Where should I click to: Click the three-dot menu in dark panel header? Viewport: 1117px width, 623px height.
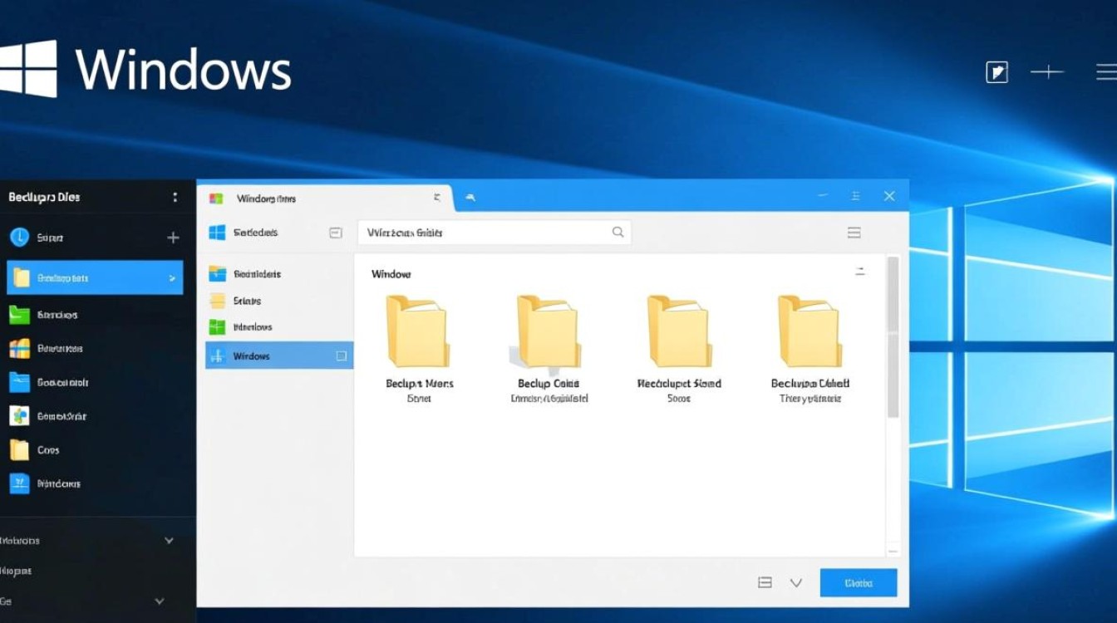(x=175, y=198)
